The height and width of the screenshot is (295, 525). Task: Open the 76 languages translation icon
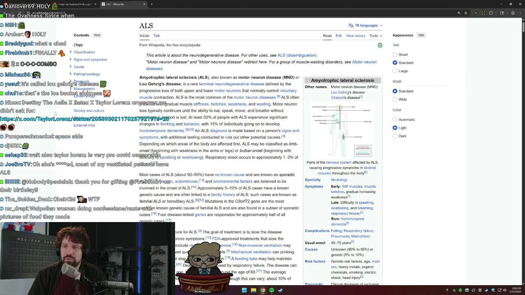[x=351, y=25]
